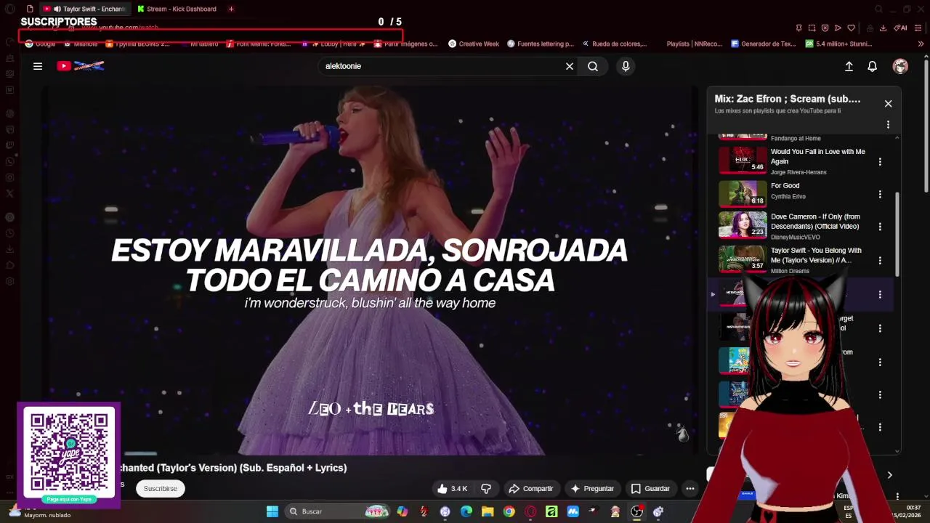Click the Preguntar button
The width and height of the screenshot is (930, 523).
[593, 489]
